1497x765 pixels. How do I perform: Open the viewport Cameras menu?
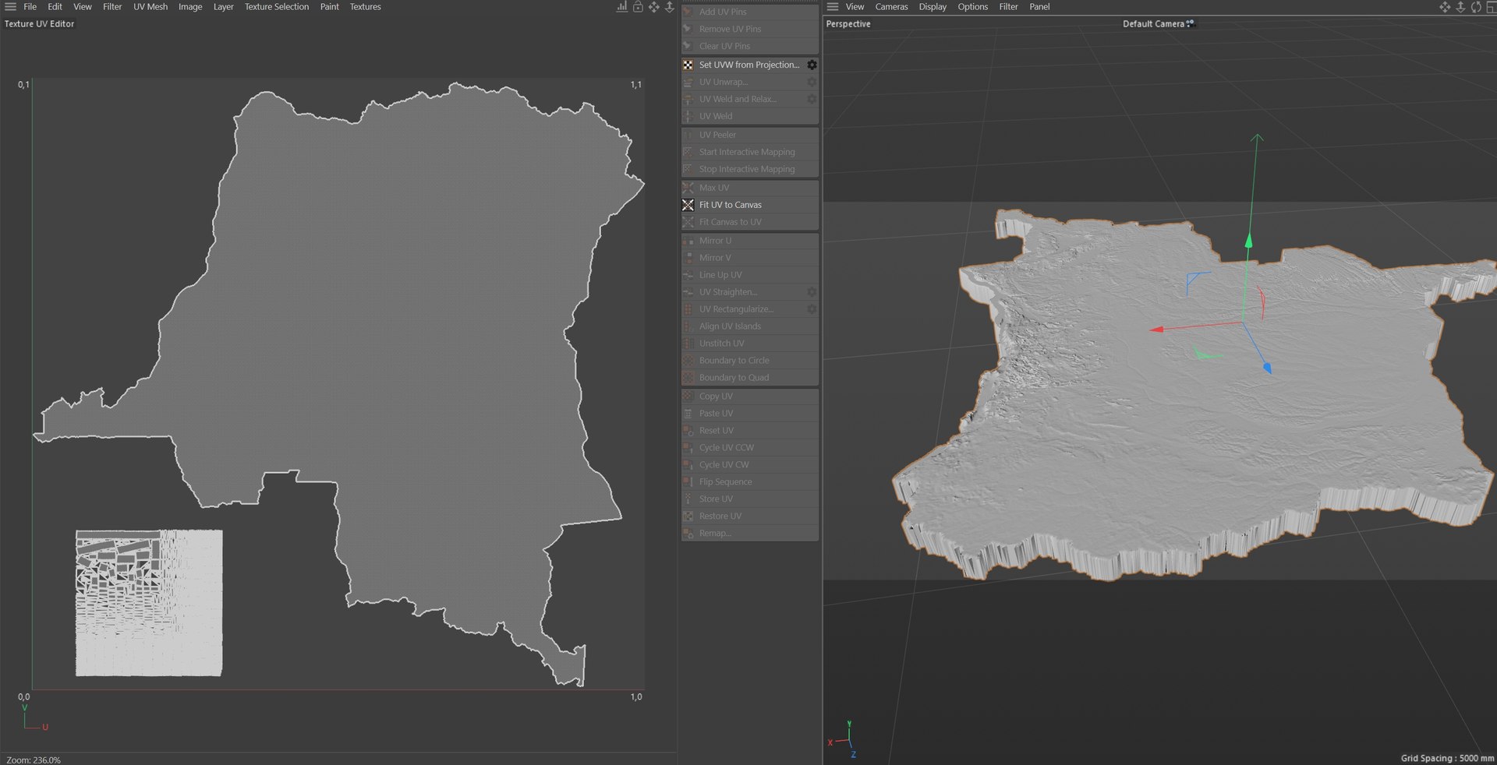click(x=891, y=6)
